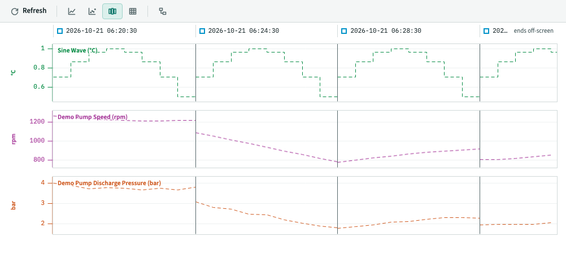Click the 2026-10-21 06:28:30 capsule timestamp

[x=386, y=31]
